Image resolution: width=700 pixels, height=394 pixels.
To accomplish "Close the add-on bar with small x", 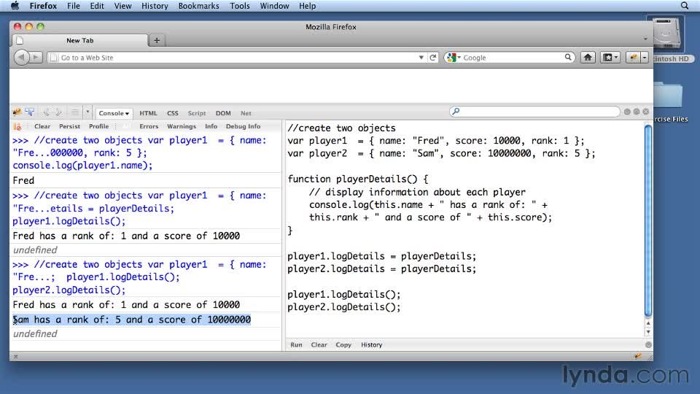I will (15, 357).
